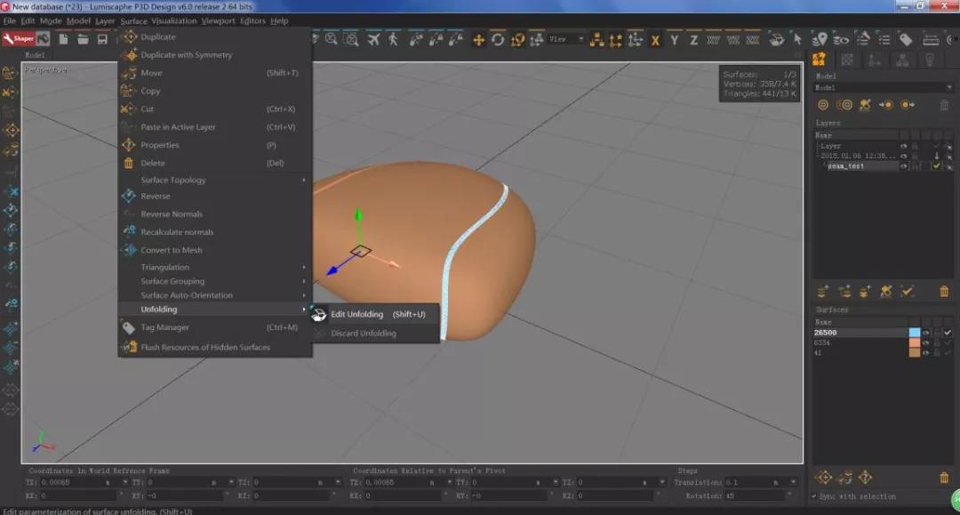The height and width of the screenshot is (515, 960).
Task: Select the rotate gizmo tool icon
Action: click(498, 39)
